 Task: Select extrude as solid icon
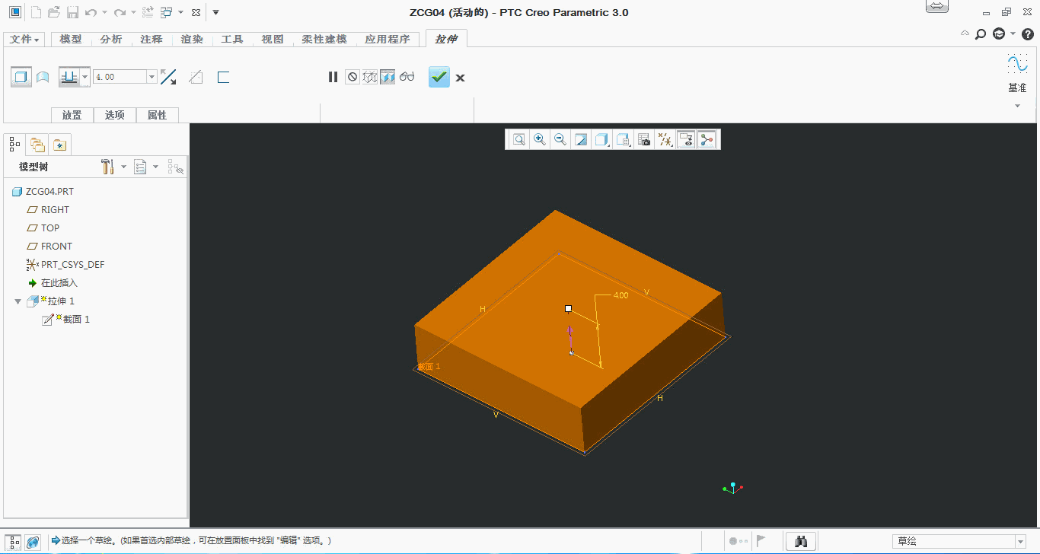click(x=21, y=77)
